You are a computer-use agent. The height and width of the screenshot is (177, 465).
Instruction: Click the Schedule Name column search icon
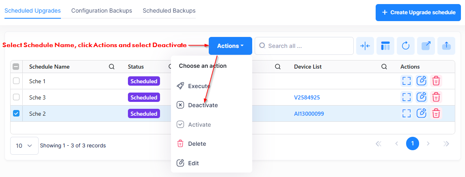[112, 67]
